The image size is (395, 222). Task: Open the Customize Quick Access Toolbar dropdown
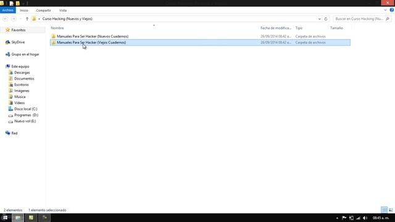(23, 3)
